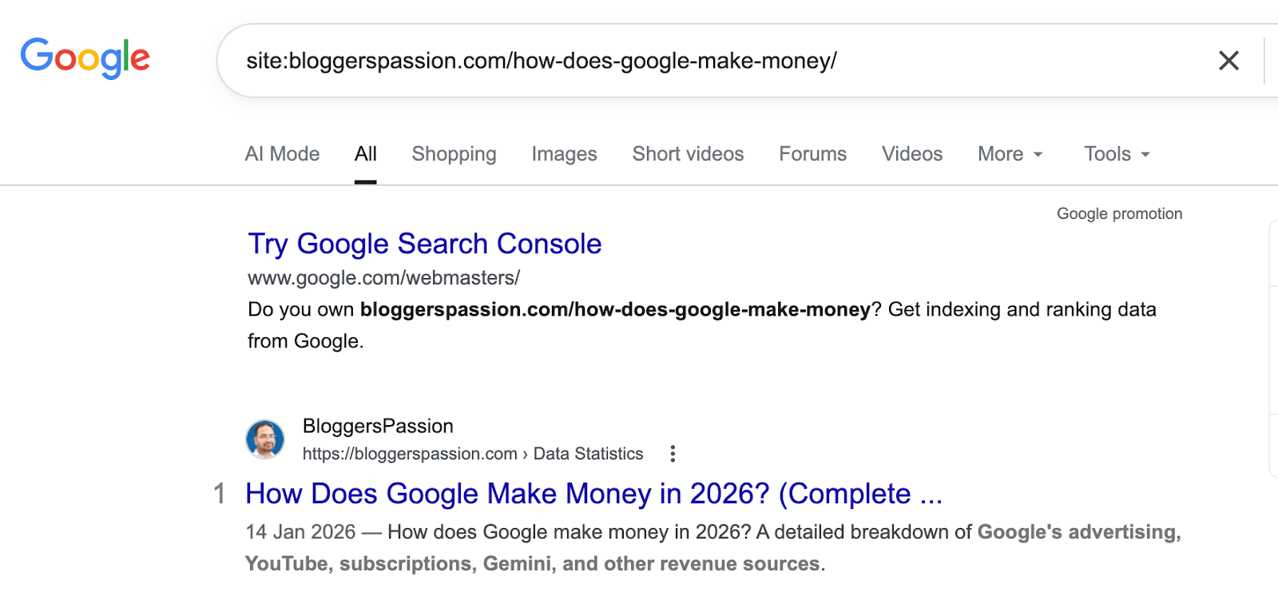
Task: Expand the Tools dropdown
Action: pos(1115,153)
